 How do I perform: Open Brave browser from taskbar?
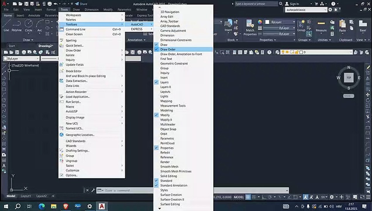point(66,206)
